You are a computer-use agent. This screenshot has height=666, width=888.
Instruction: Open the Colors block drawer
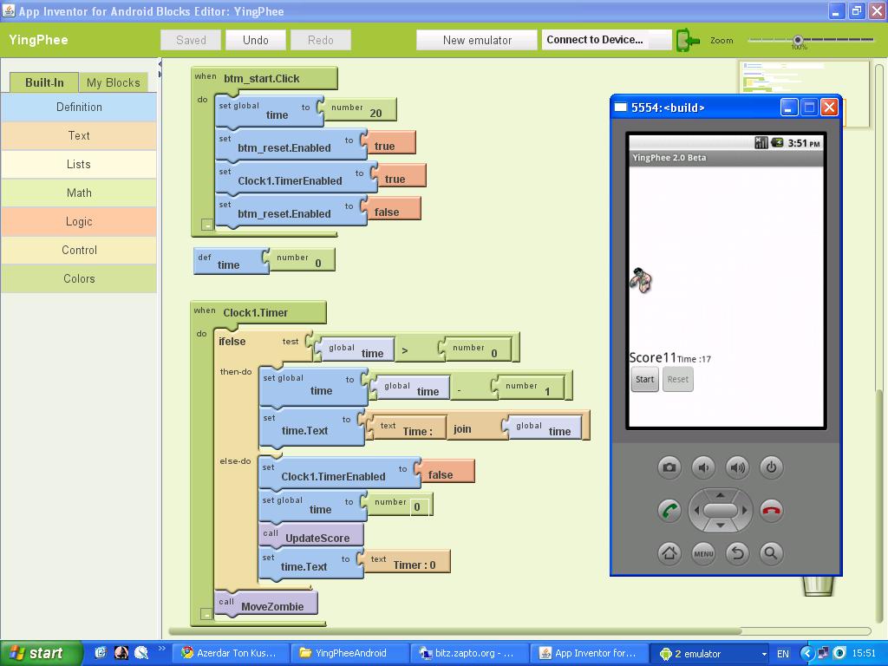(79, 278)
